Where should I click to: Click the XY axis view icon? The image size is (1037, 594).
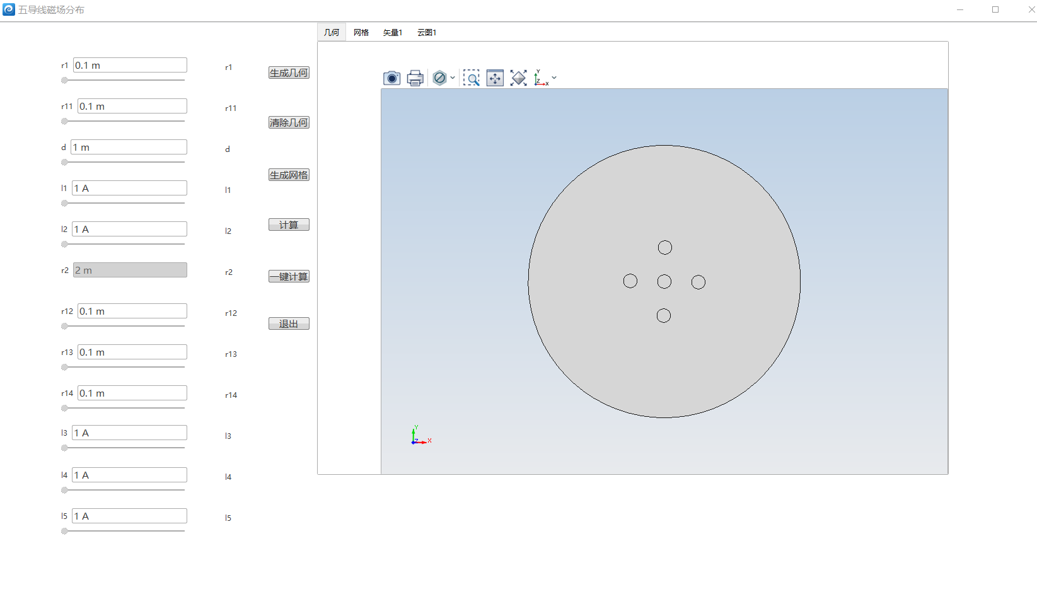(541, 78)
